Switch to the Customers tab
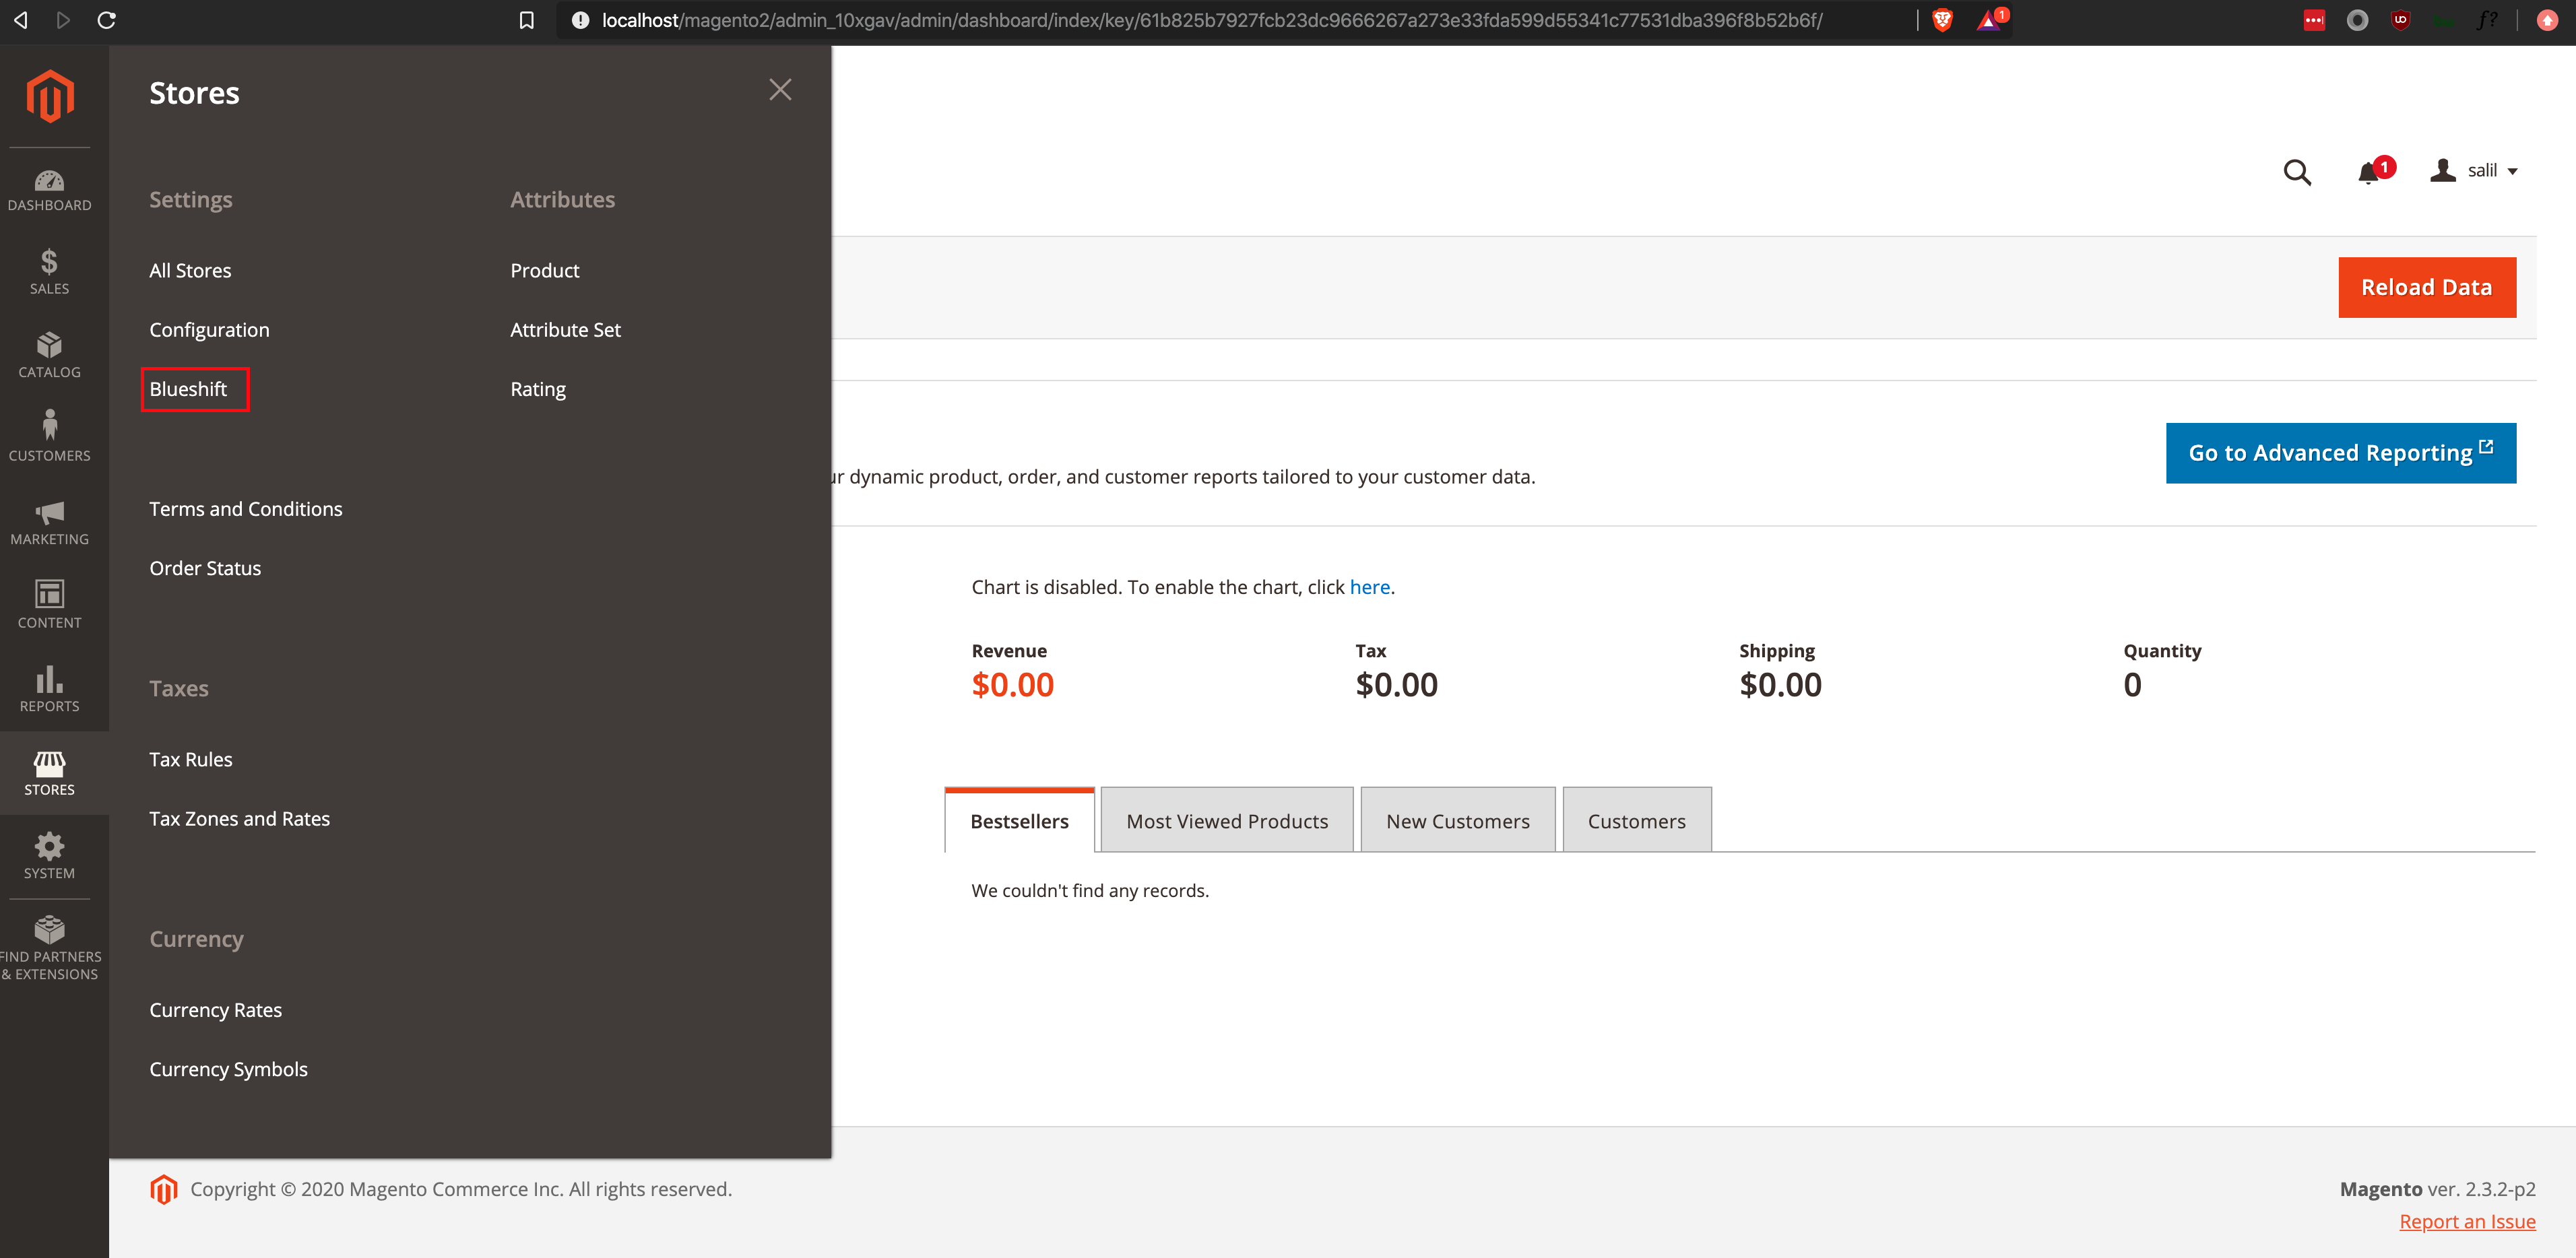Image resolution: width=2576 pixels, height=1258 pixels. [x=1637, y=820]
